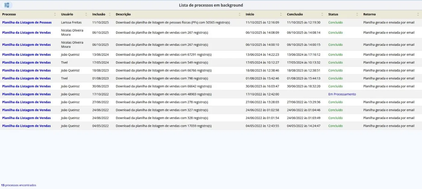The height and width of the screenshot is (189, 422).
Task: Click start time '24/06/2022 às 01:01:54'
Action: 262,118
